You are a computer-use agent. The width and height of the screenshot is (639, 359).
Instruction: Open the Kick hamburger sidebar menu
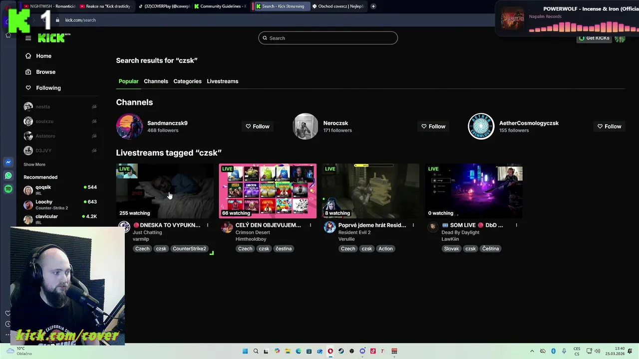click(28, 38)
